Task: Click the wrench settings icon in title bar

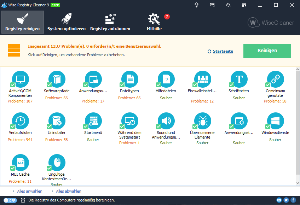Action: [x=228, y=5]
